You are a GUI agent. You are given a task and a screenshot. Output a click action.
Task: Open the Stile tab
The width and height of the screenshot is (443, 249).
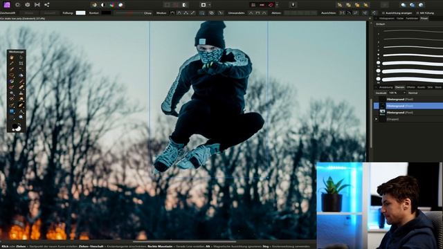point(430,88)
